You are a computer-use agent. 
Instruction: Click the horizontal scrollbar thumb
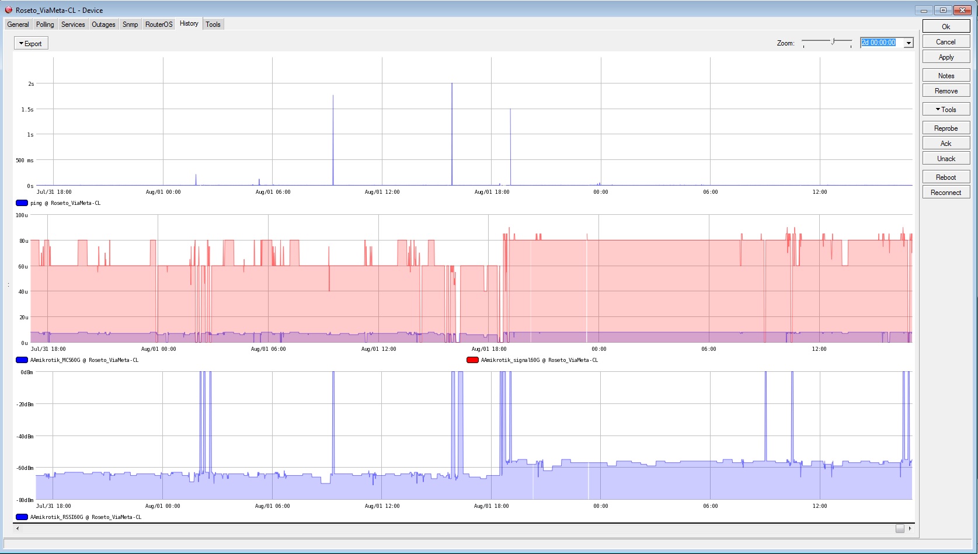click(x=900, y=528)
